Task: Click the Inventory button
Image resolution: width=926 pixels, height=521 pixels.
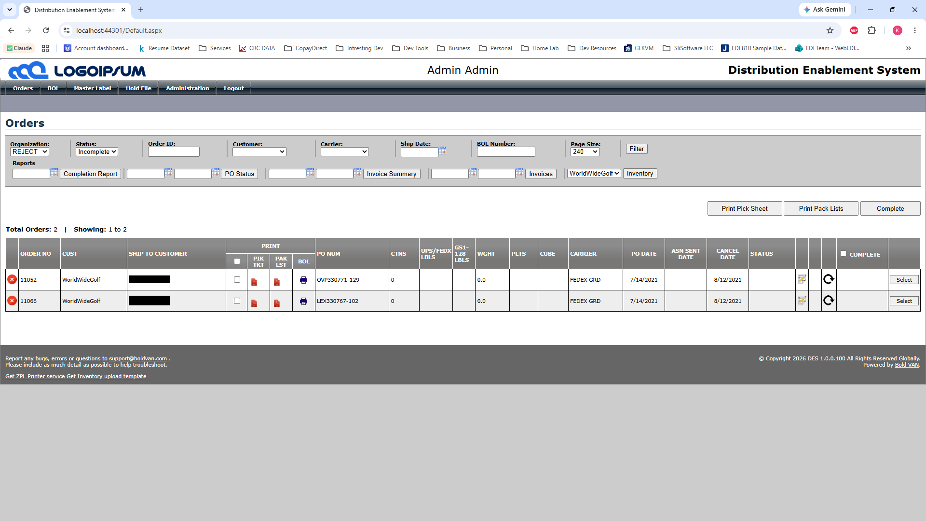Action: point(640,173)
